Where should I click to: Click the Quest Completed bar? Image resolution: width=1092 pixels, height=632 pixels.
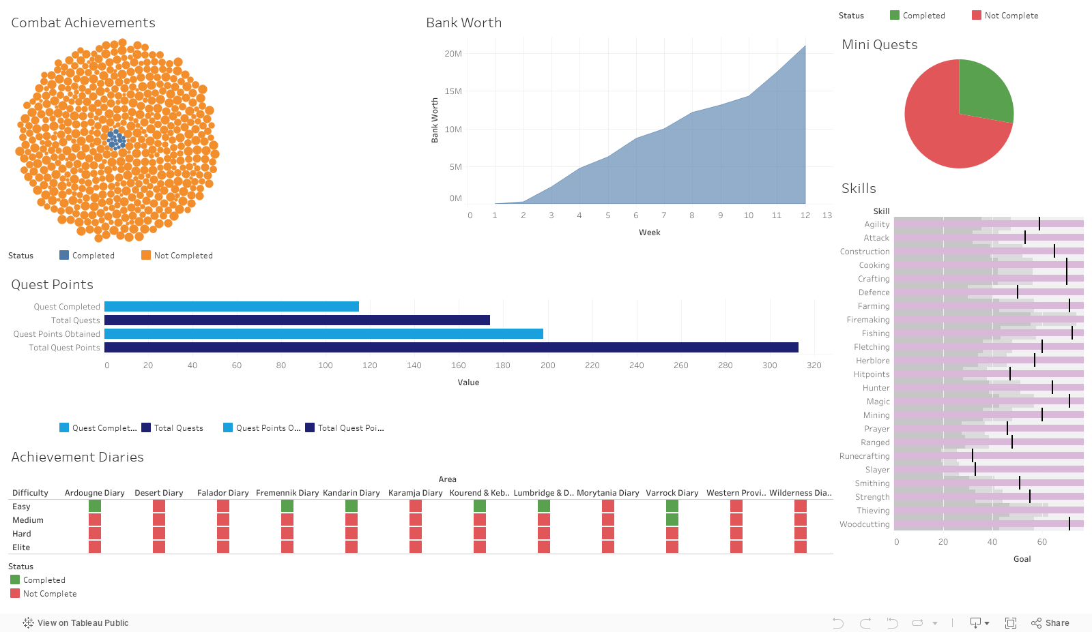coord(231,307)
